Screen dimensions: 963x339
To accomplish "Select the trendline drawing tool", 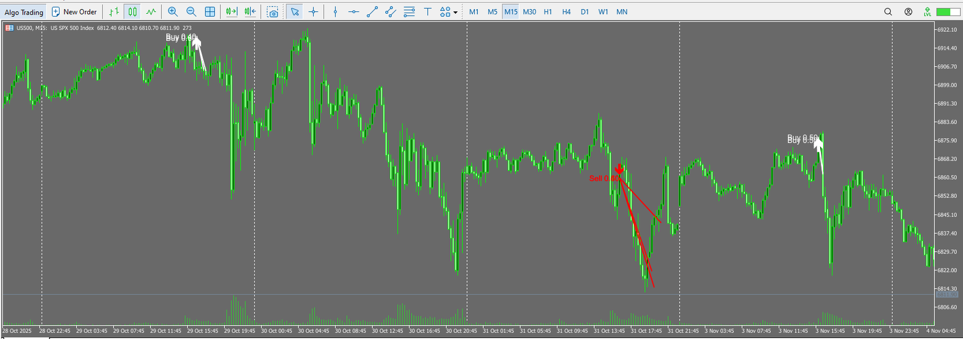I will [372, 12].
